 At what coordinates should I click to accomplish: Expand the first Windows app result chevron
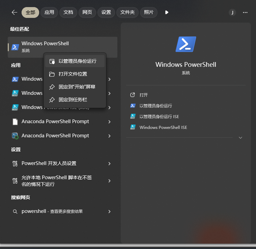tap(109, 79)
